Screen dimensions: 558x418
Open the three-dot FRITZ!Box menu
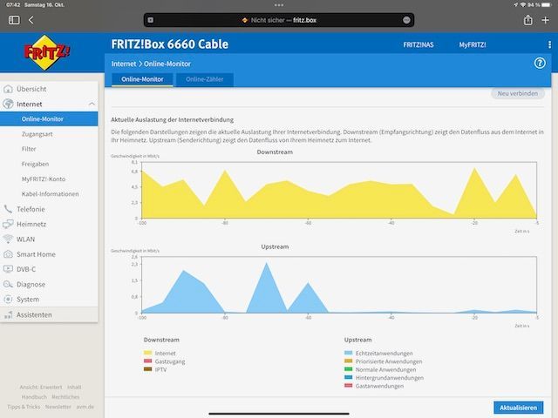click(x=550, y=44)
